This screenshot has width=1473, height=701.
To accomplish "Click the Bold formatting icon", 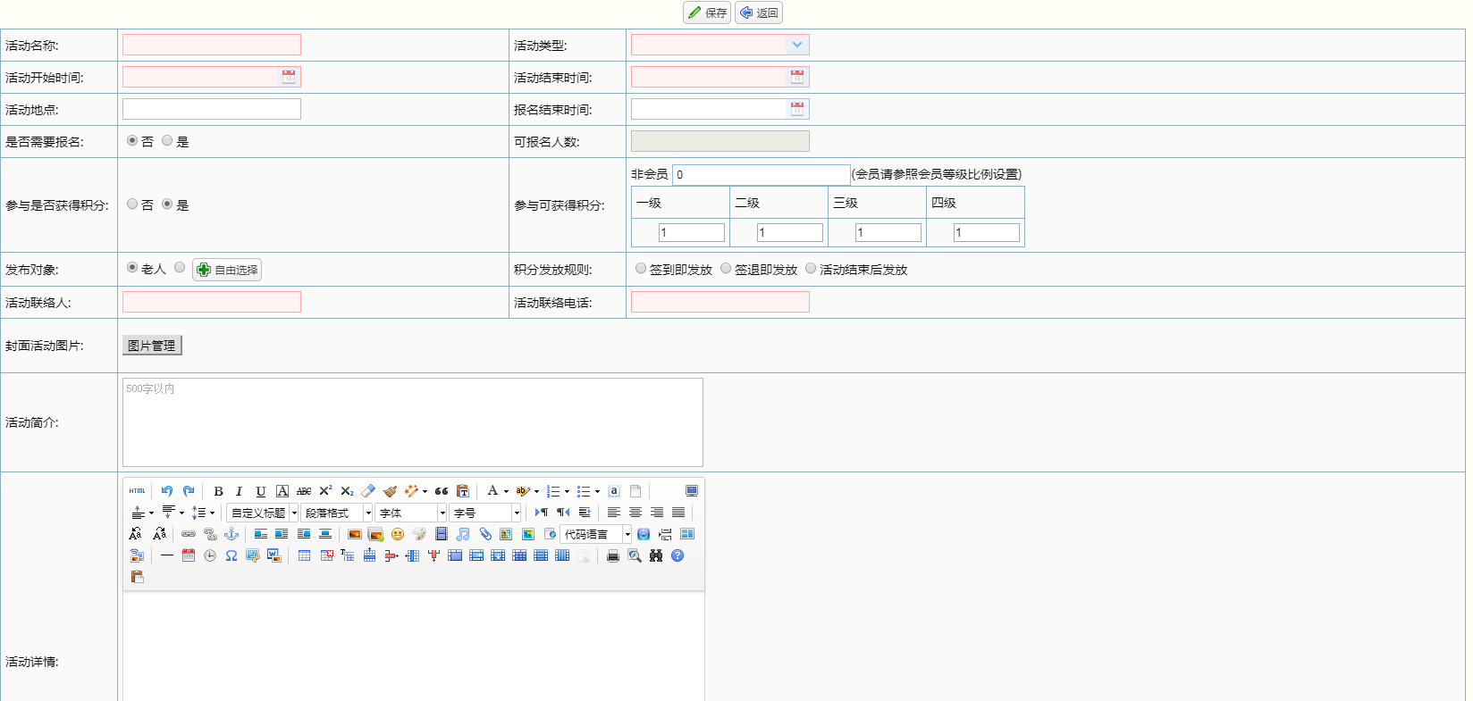I will coord(218,491).
